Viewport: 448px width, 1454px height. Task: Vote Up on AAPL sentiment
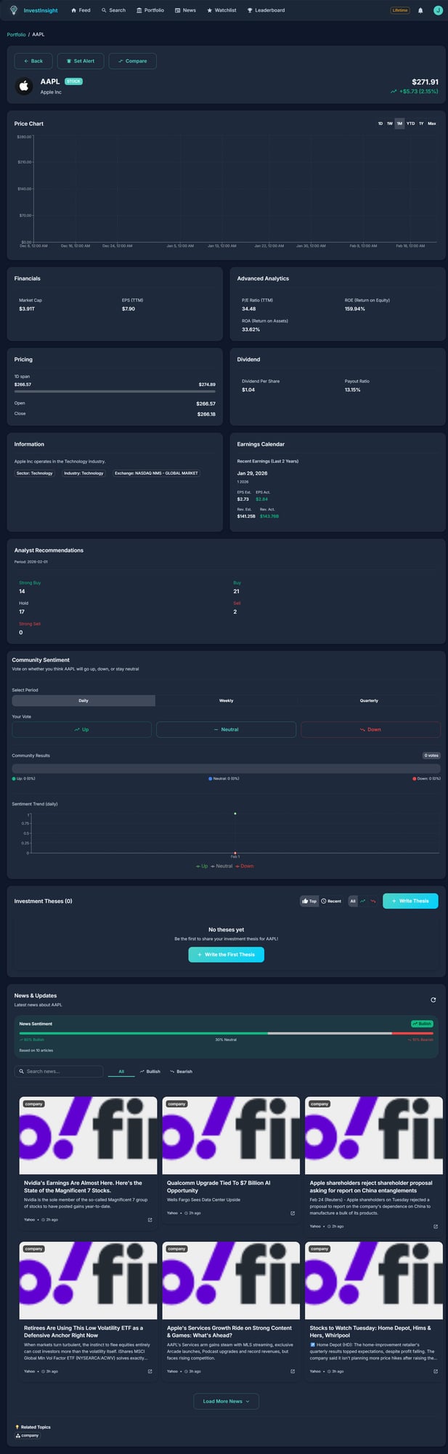pyautogui.click(x=81, y=729)
